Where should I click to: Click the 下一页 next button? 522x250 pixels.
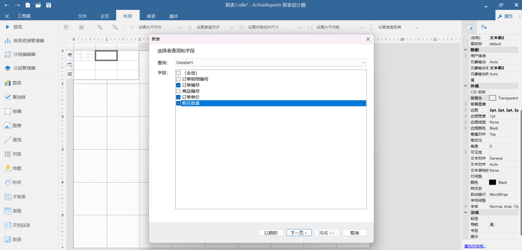click(x=299, y=233)
